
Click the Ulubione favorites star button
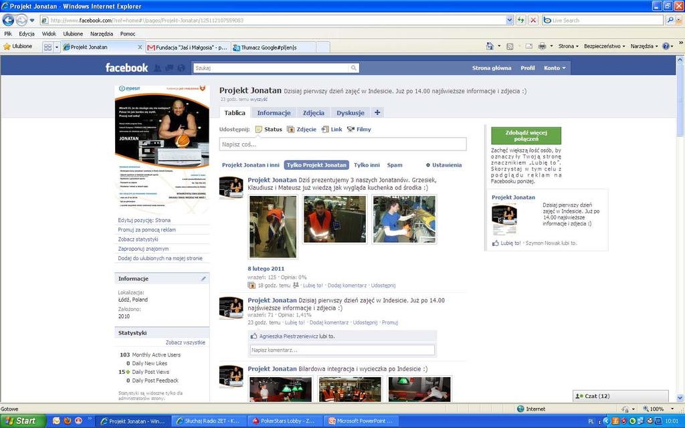point(18,46)
